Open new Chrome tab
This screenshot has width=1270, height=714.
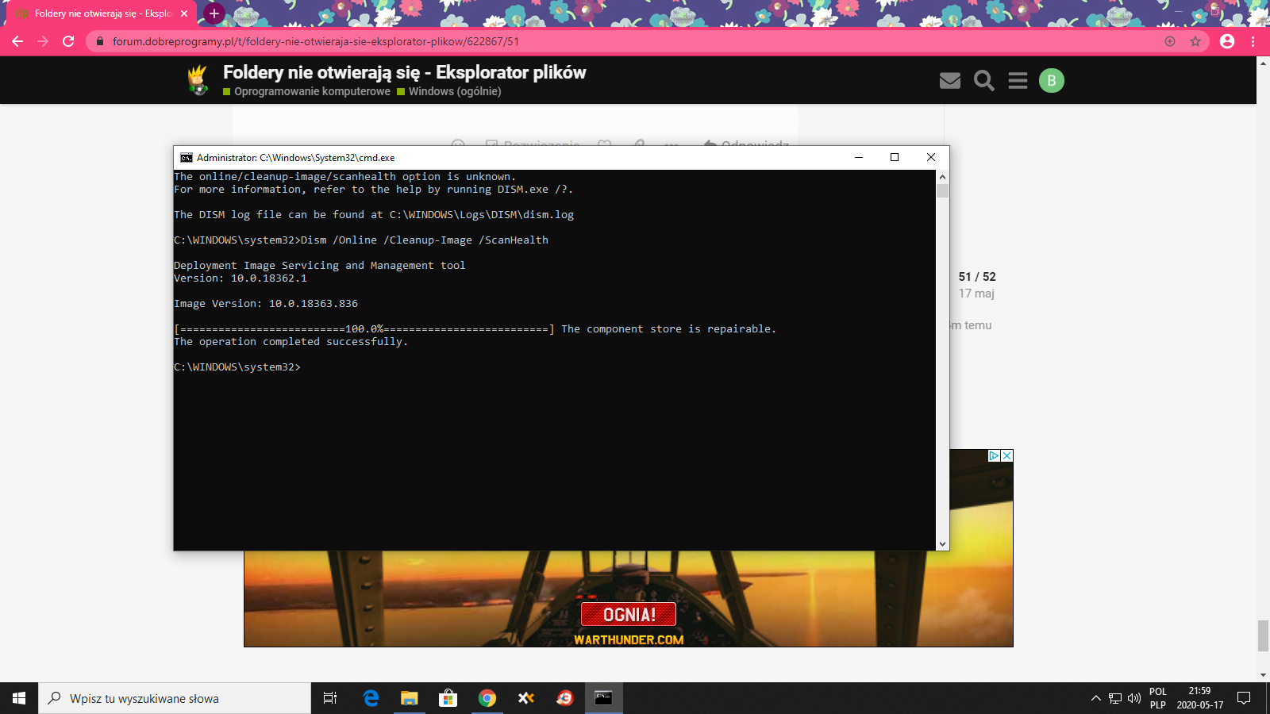(214, 13)
